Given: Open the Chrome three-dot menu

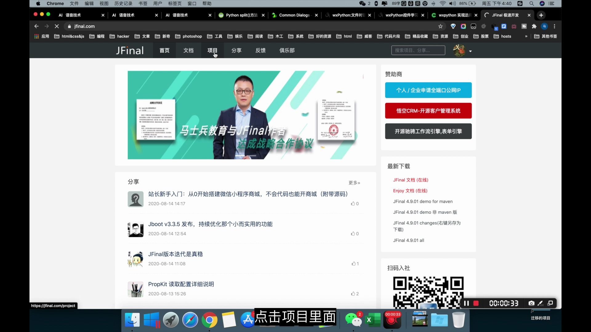Looking at the screenshot, I should click(x=554, y=26).
